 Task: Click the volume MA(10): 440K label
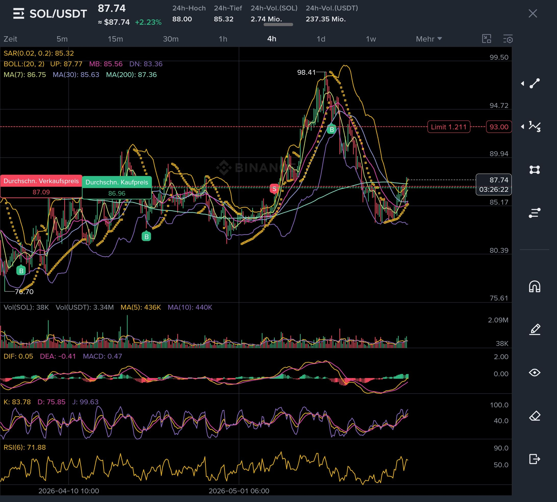point(190,307)
